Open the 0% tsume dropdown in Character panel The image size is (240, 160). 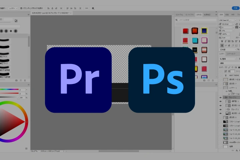(233, 31)
